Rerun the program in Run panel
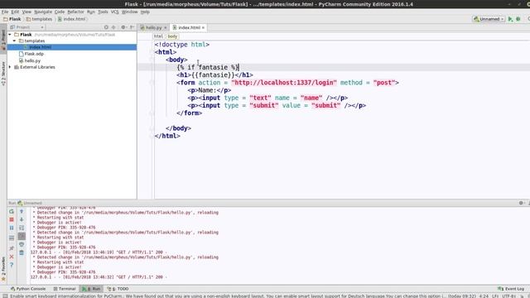 pyautogui.click(x=12, y=212)
